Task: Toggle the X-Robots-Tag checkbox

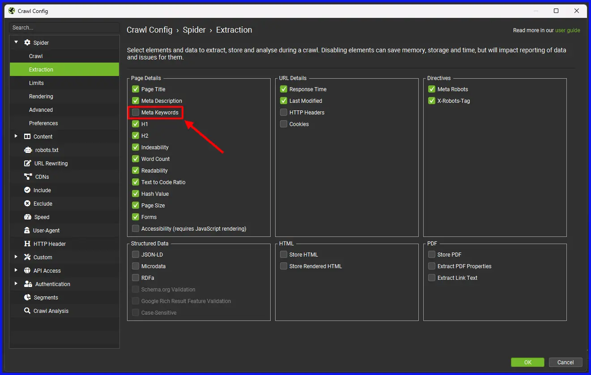Action: [432, 101]
